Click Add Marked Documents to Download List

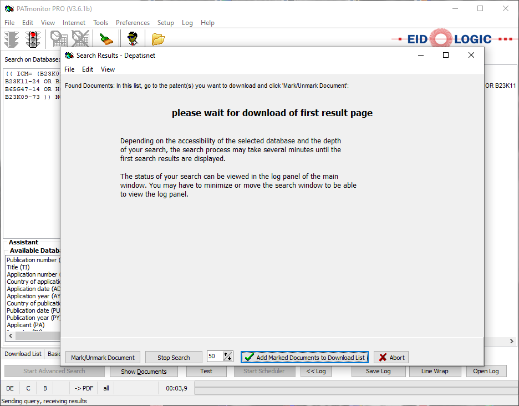(x=304, y=357)
